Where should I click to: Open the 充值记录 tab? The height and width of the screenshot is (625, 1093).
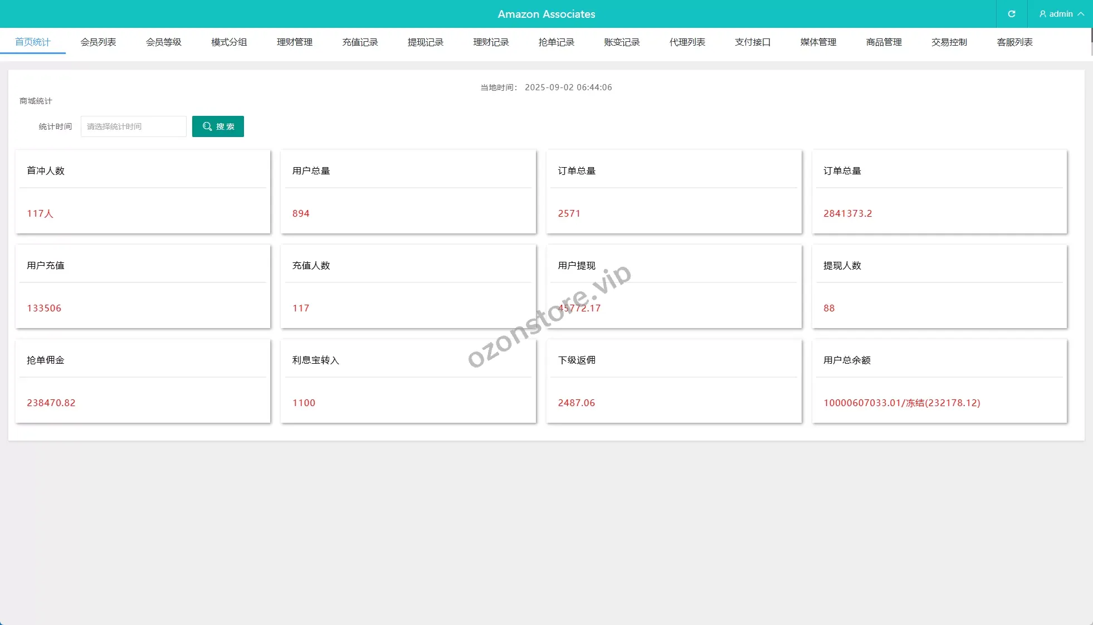360,42
